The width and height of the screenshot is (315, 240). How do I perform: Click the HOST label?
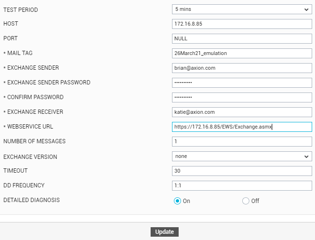(x=10, y=24)
